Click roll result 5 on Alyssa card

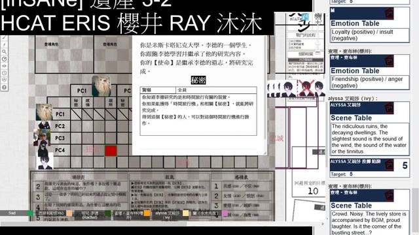coord(405,165)
